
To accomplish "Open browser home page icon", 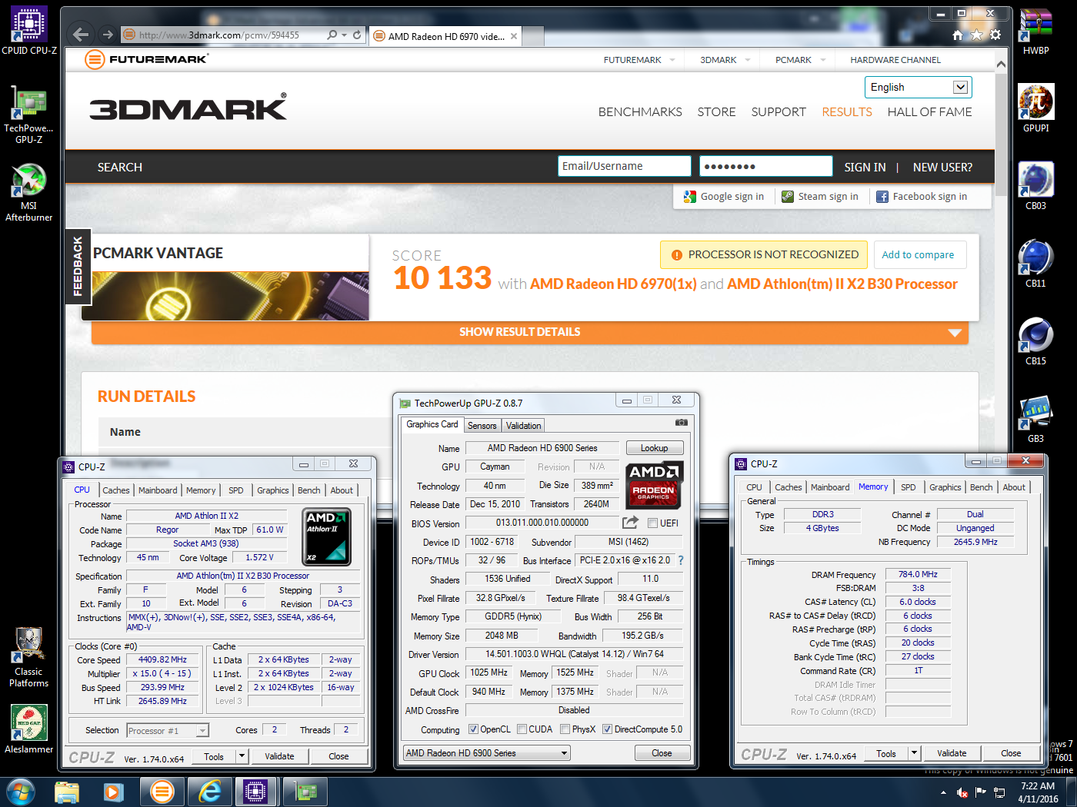I will tap(958, 35).
